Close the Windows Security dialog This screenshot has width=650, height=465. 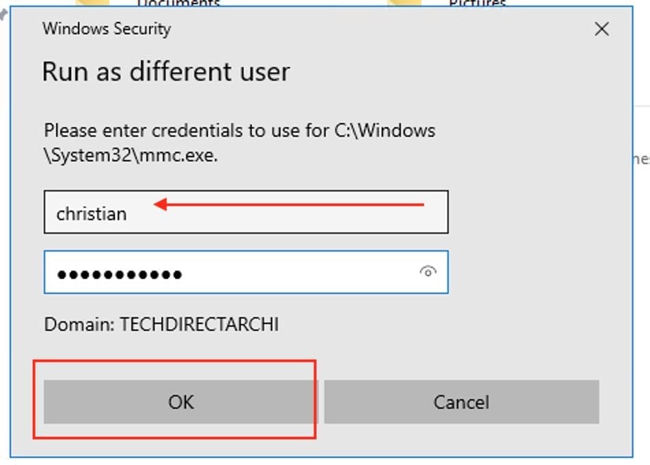[x=601, y=29]
